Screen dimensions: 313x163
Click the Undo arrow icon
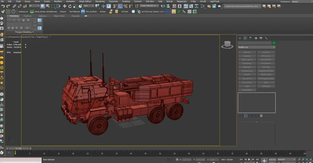click(3, 6)
